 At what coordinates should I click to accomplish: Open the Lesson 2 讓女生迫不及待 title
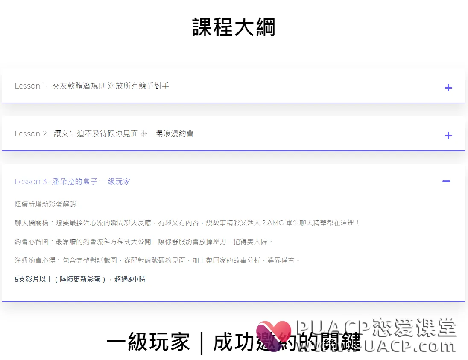pyautogui.click(x=104, y=133)
